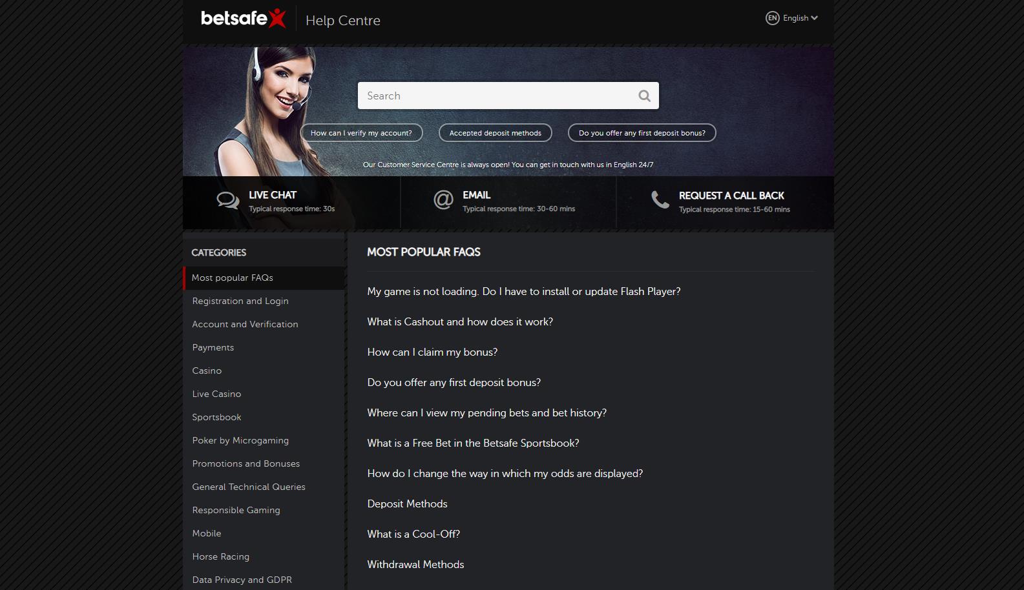Go to Responsible Gaming category
This screenshot has width=1024, height=590.
236,510
